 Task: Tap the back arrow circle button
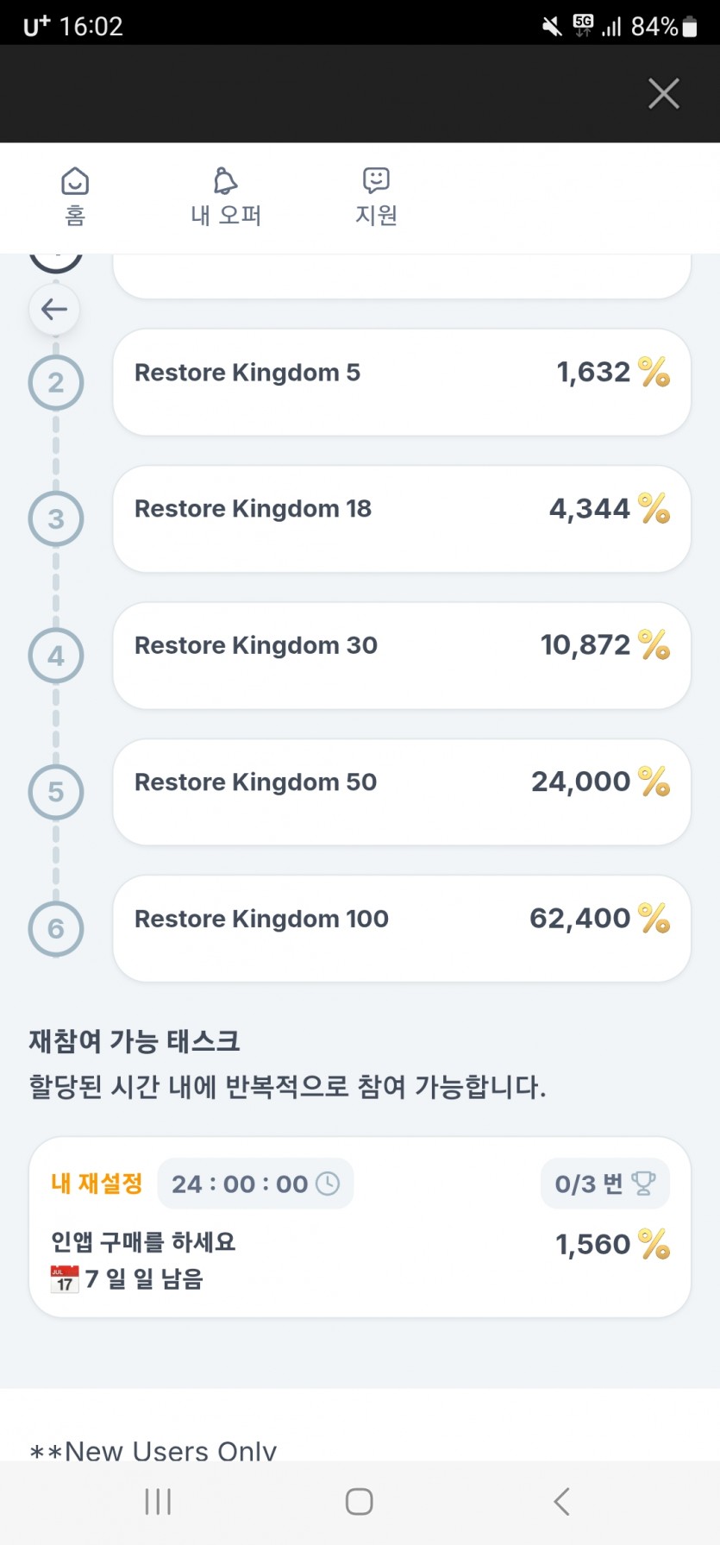coord(54,309)
